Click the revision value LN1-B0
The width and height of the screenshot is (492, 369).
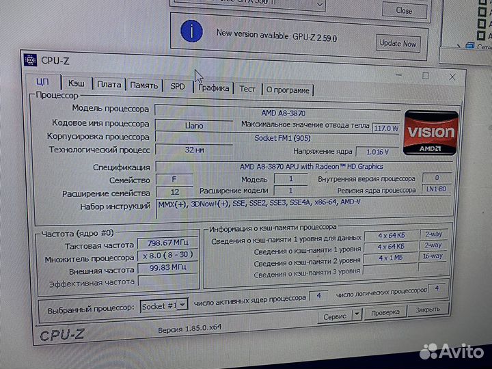click(x=437, y=189)
